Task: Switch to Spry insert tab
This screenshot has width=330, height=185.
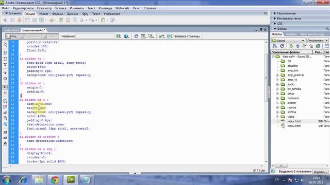Action: pos(85,14)
